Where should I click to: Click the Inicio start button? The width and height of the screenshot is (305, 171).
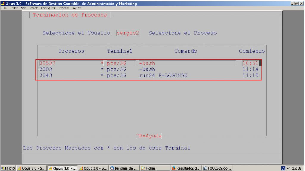coord(8,168)
